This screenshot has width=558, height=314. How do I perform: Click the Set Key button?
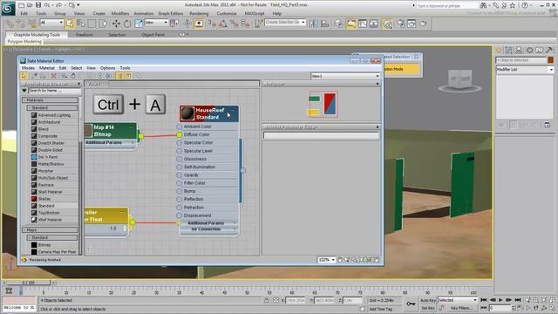click(428, 308)
